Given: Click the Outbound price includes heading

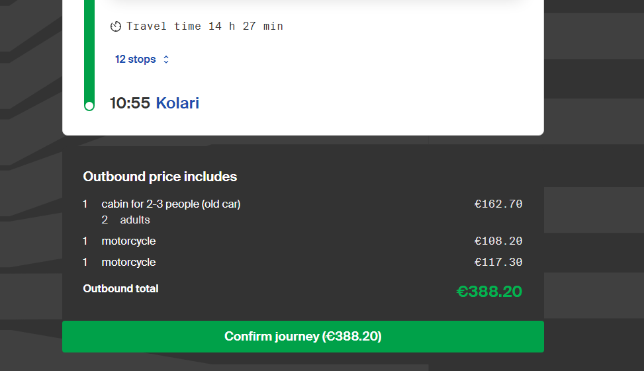Looking at the screenshot, I should [160, 177].
